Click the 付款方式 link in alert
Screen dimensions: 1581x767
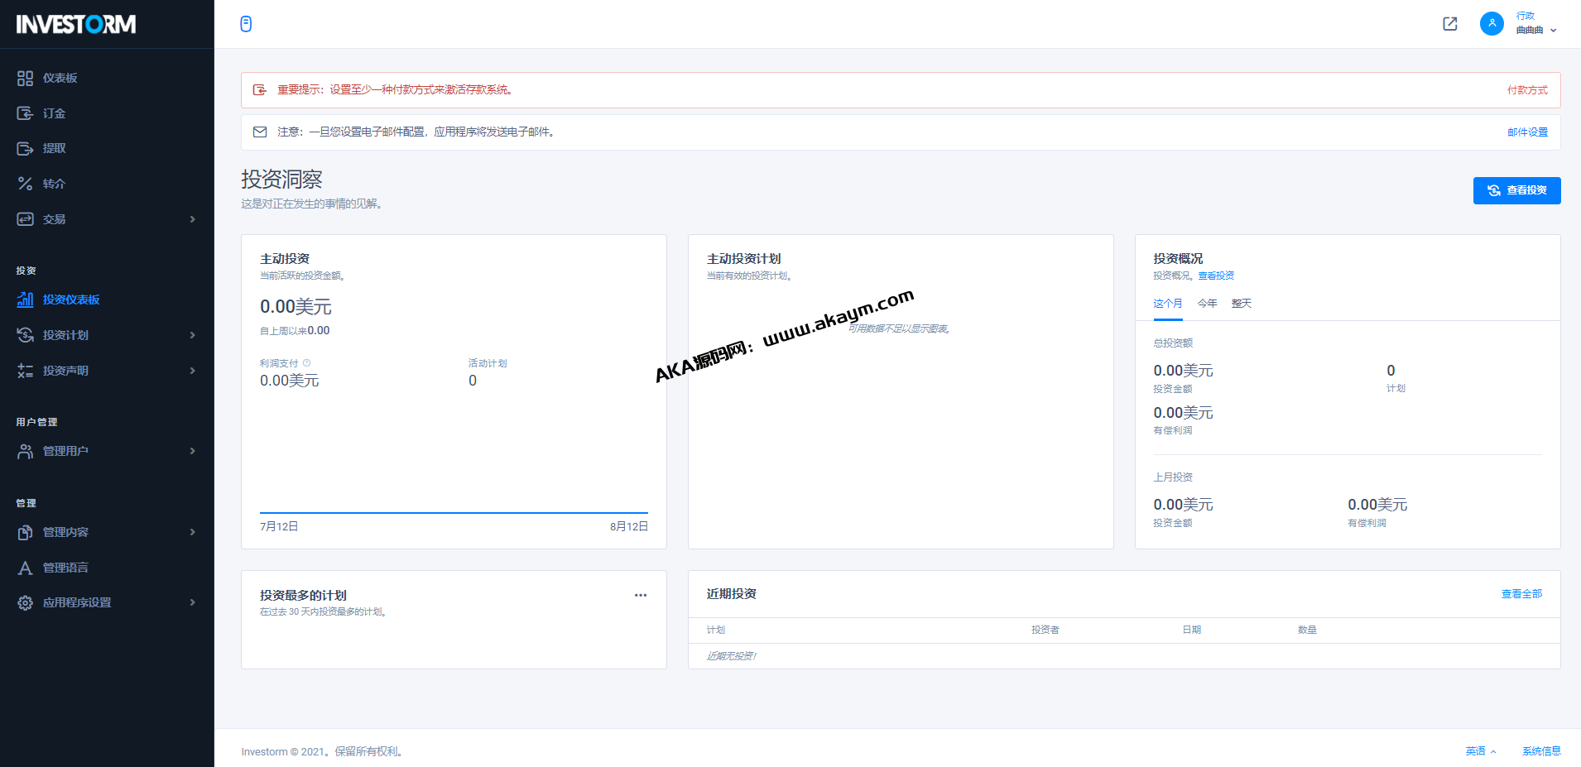tap(1527, 90)
